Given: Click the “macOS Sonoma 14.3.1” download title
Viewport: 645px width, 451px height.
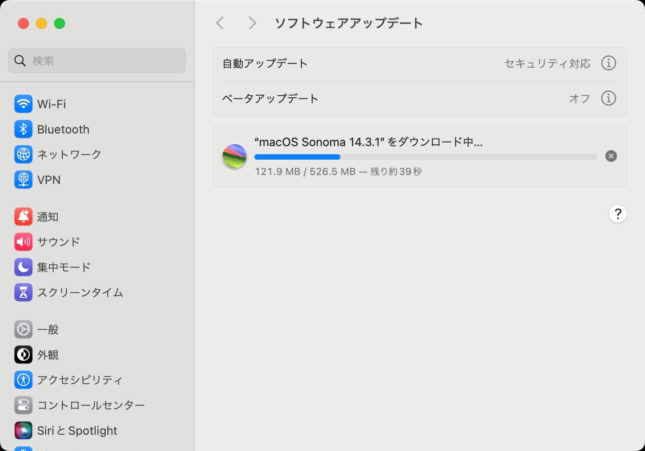Looking at the screenshot, I should click(369, 142).
